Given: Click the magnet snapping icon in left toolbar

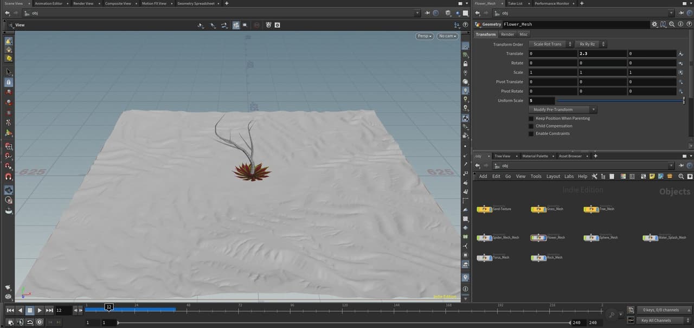Looking at the screenshot, I should tap(9, 176).
